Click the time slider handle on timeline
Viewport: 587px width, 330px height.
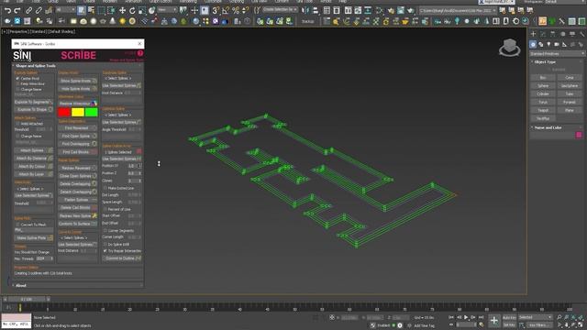point(27,300)
